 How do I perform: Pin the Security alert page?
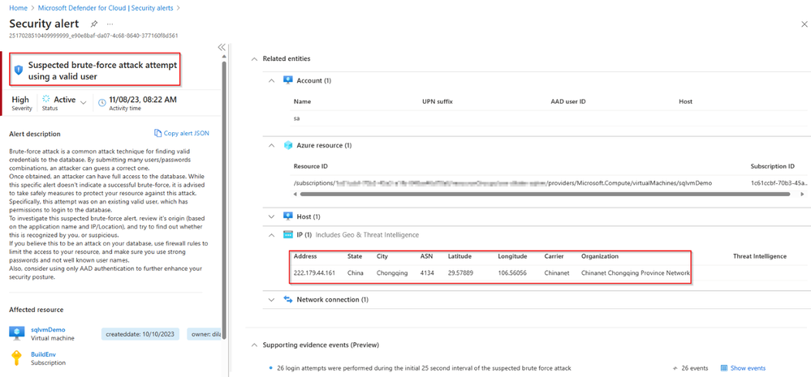pyautogui.click(x=93, y=24)
